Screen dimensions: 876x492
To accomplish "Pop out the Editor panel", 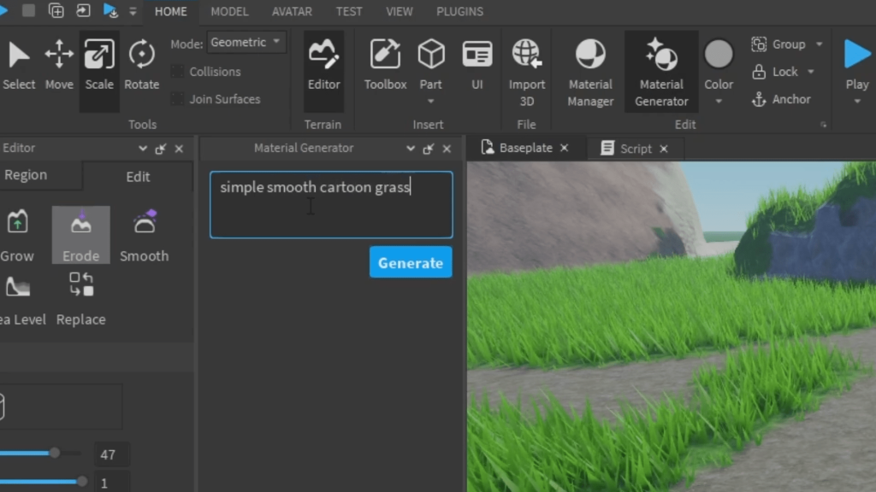I will click(x=160, y=149).
